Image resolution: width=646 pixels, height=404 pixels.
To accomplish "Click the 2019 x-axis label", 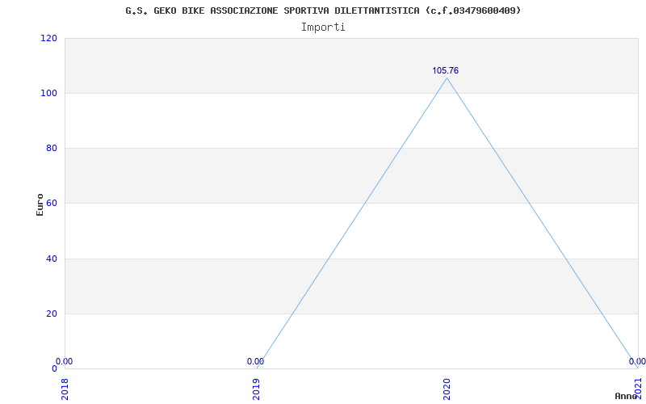I will (256, 389).
